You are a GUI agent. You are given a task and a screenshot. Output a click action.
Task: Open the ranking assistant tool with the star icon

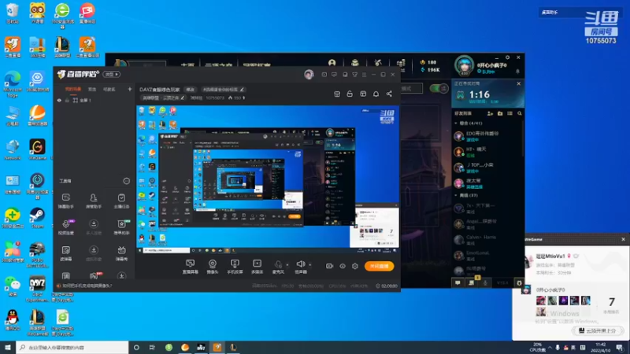click(x=121, y=227)
